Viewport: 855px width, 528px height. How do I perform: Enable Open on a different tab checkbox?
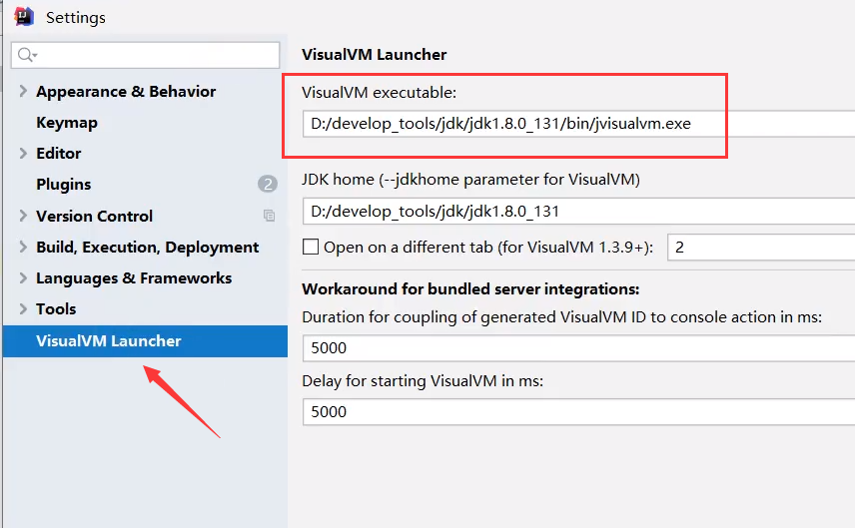click(311, 247)
